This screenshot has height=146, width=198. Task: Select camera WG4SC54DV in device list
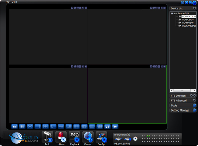click(x=187, y=20)
